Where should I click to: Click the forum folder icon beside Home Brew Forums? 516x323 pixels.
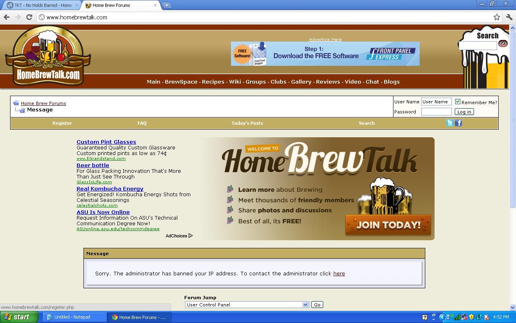16,103
